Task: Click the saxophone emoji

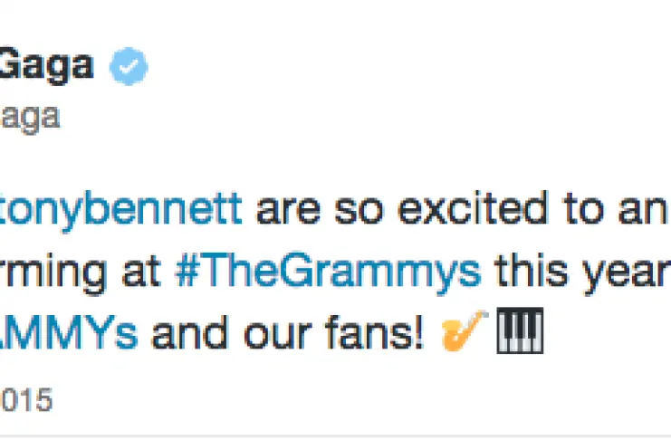Action: 463,331
